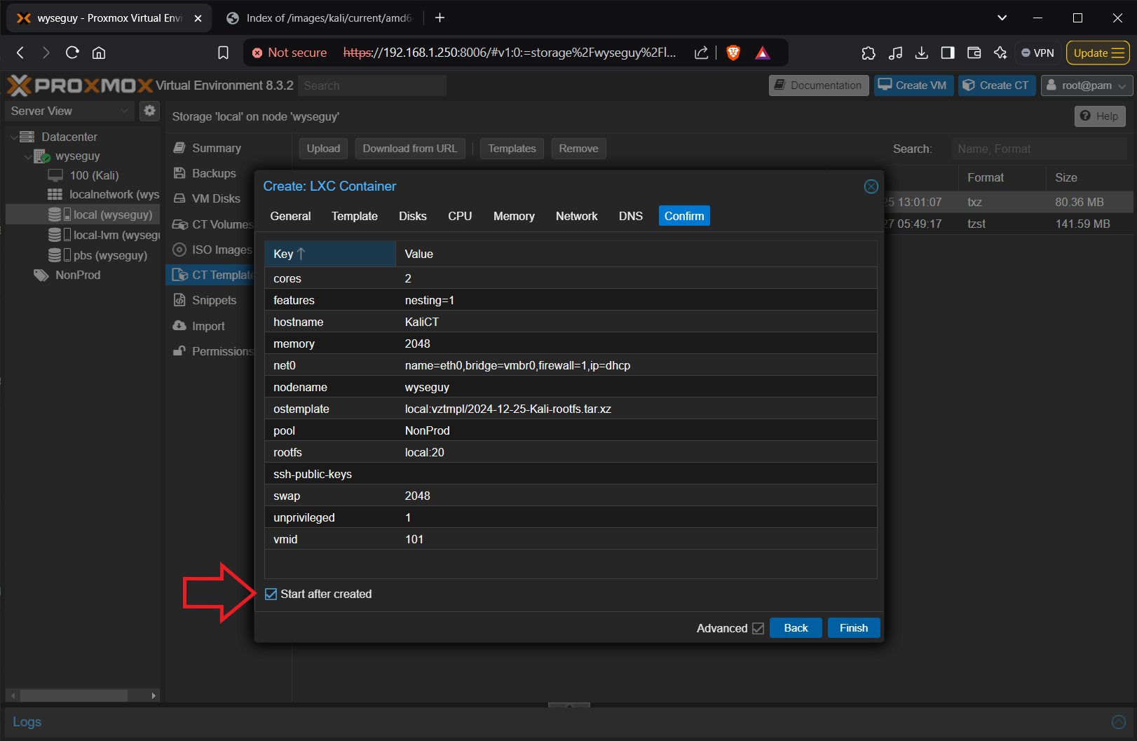Switch to the Memory tab

tap(514, 216)
